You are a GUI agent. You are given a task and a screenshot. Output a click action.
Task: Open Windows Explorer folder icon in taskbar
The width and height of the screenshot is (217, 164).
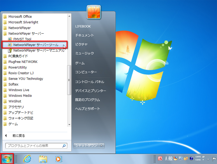coord(43,159)
